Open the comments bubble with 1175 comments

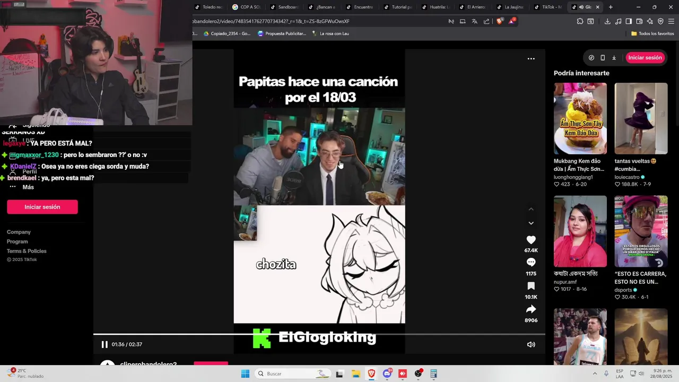pyautogui.click(x=531, y=262)
